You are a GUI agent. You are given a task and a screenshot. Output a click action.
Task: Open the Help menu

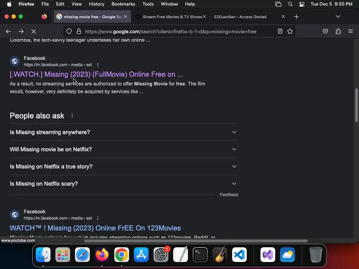coord(190,4)
